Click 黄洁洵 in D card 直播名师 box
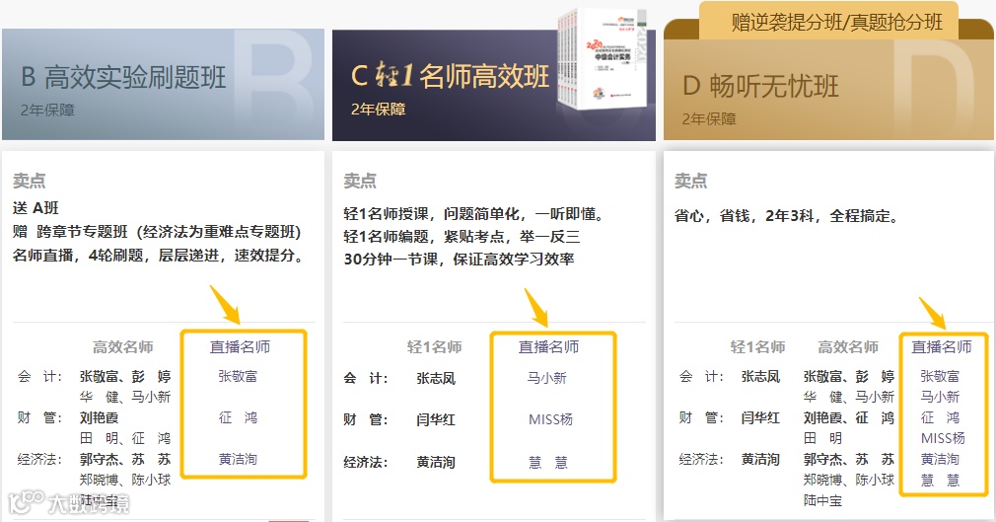 click(940, 459)
